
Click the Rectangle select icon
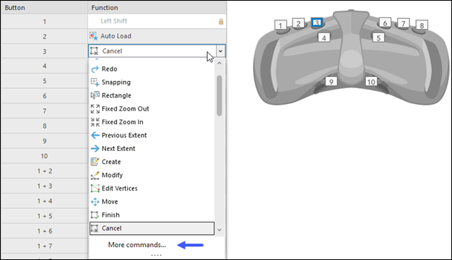[x=95, y=95]
